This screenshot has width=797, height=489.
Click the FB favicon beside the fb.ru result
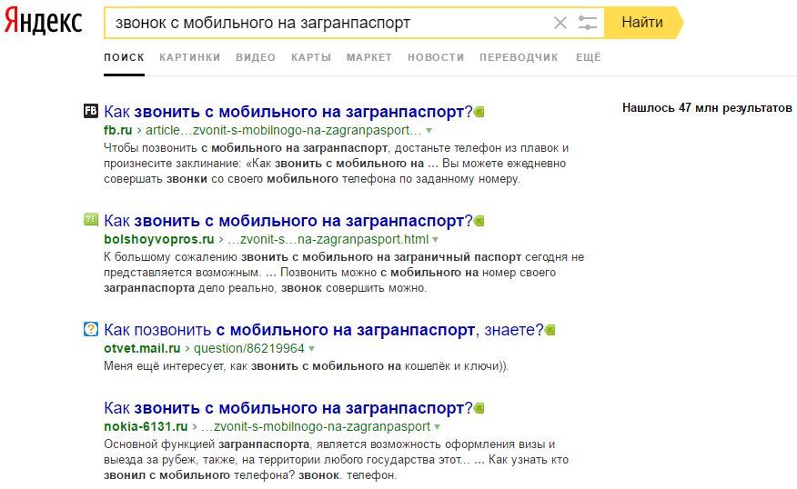(x=91, y=111)
